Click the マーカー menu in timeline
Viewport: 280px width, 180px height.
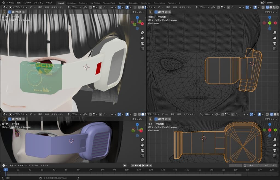tap(44, 166)
